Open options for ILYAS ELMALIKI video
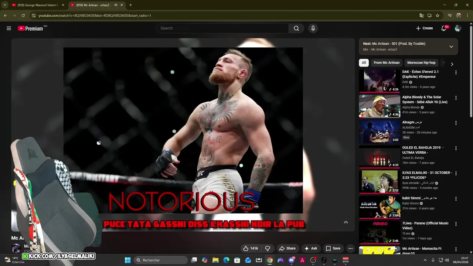This screenshot has height=266, width=473. pos(456,173)
